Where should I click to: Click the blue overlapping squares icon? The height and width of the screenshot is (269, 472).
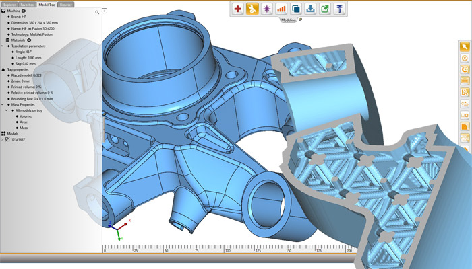click(x=296, y=9)
